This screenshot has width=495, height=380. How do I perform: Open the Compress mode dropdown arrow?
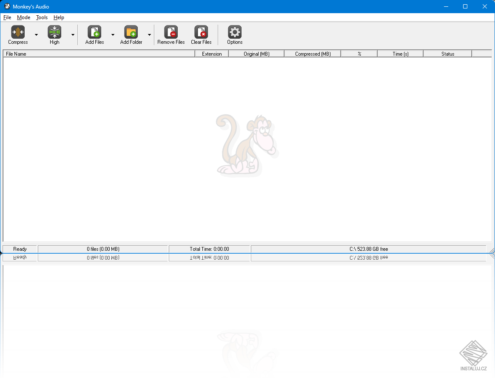coord(36,35)
